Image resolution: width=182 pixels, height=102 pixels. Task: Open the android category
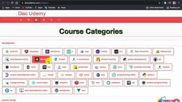[x=11, y=52]
